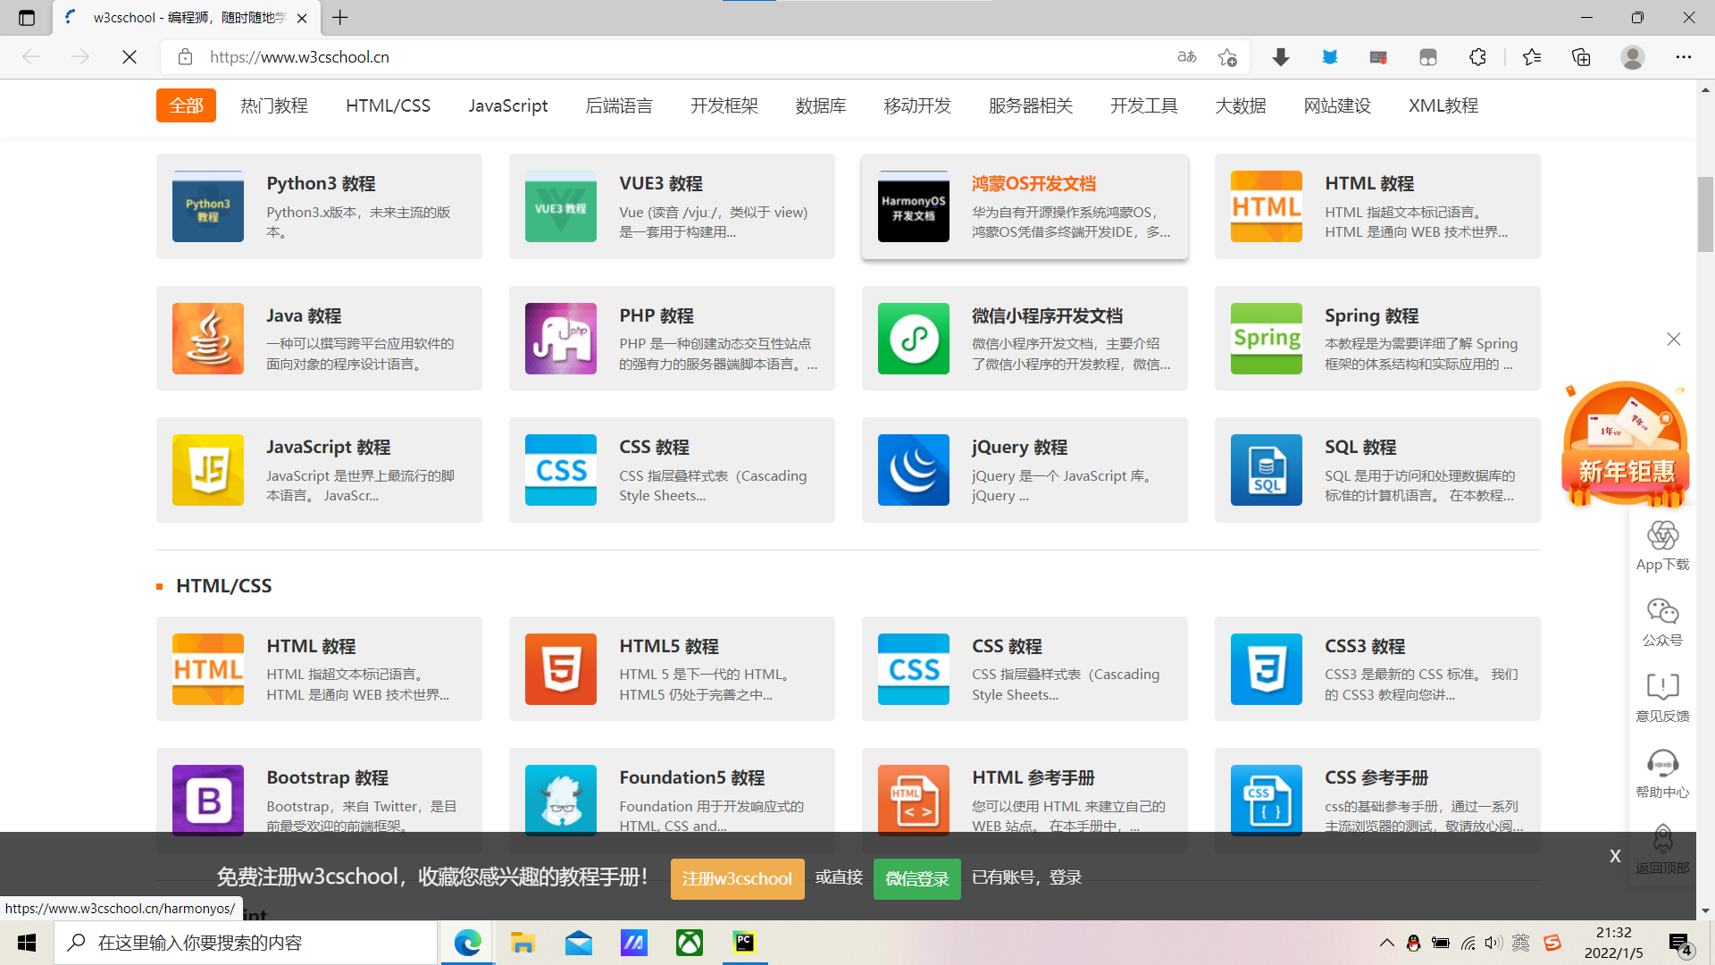The width and height of the screenshot is (1715, 965).
Task: Close the registration banner with X
Action: pos(1615,856)
